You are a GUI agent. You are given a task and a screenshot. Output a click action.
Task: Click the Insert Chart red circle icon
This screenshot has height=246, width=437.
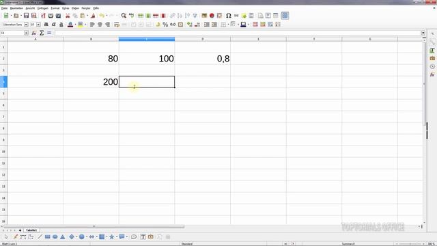(212, 16)
